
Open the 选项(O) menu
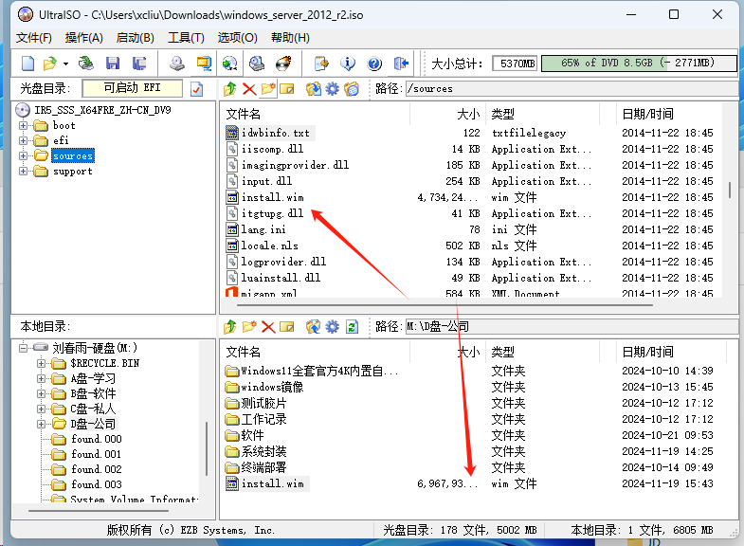click(x=237, y=38)
